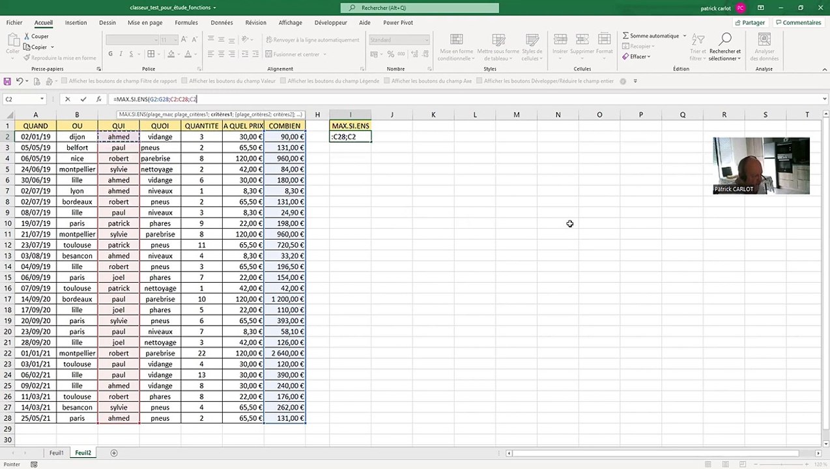This screenshot has height=469, width=830.
Task: Collapse the ribbon with the chevron
Action: click(x=823, y=69)
